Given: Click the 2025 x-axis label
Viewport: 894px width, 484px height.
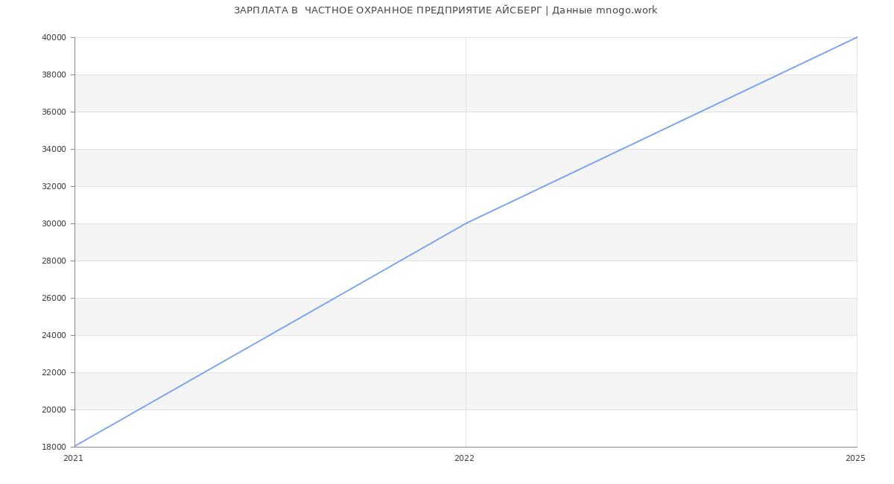Looking at the screenshot, I should point(855,458).
